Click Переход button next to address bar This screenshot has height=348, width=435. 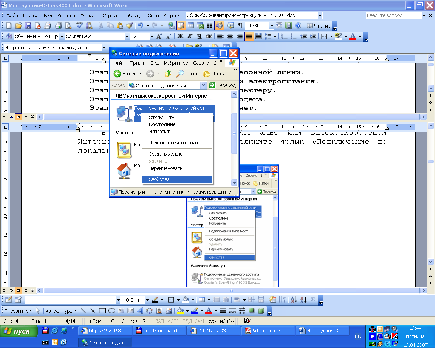pos(223,85)
